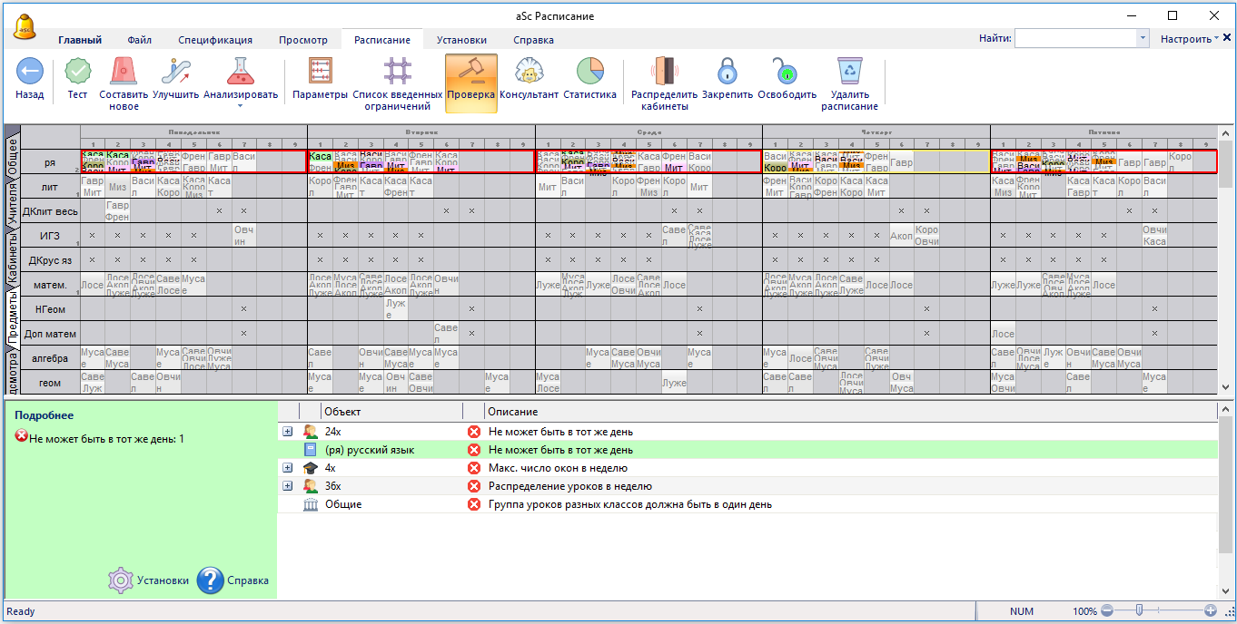Lock schedule with Закрепить icon
This screenshot has width=1237, height=624.
click(x=727, y=72)
